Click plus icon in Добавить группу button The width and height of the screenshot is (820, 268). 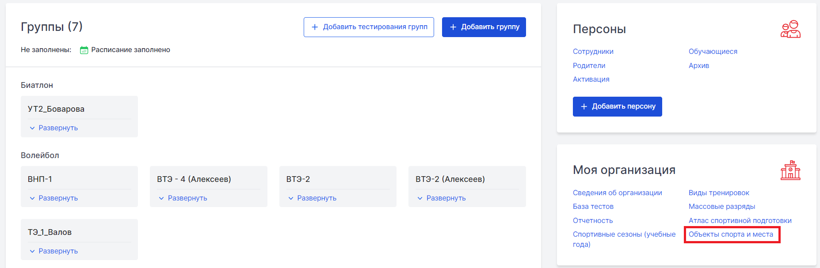pos(453,27)
